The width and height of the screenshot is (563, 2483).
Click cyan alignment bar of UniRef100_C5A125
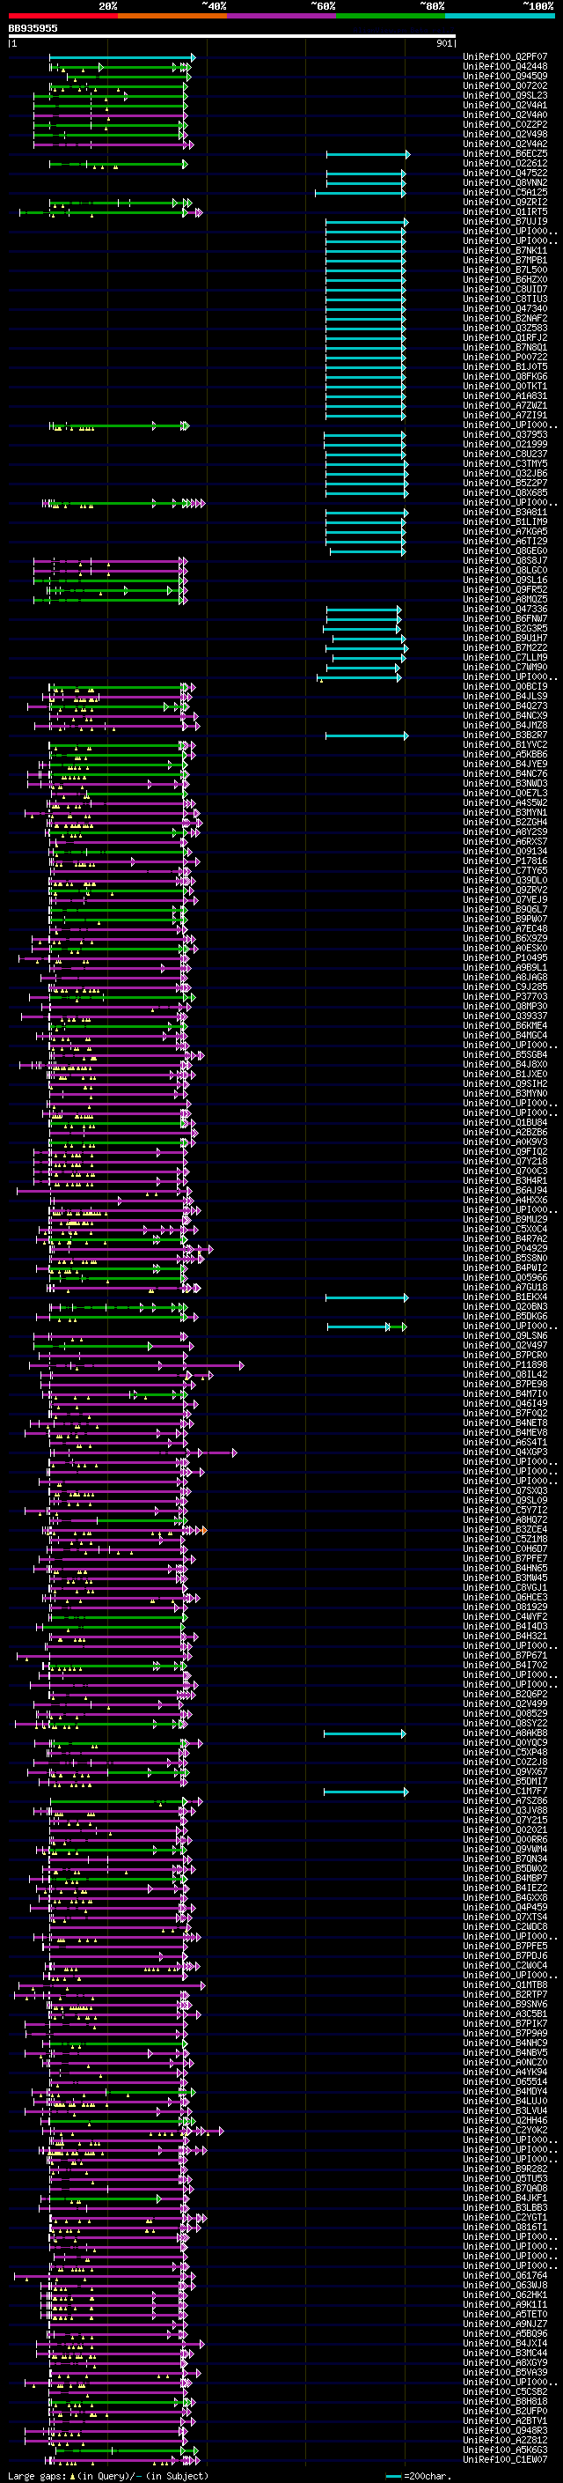(x=360, y=194)
